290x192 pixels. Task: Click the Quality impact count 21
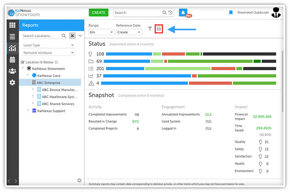[x=267, y=142]
